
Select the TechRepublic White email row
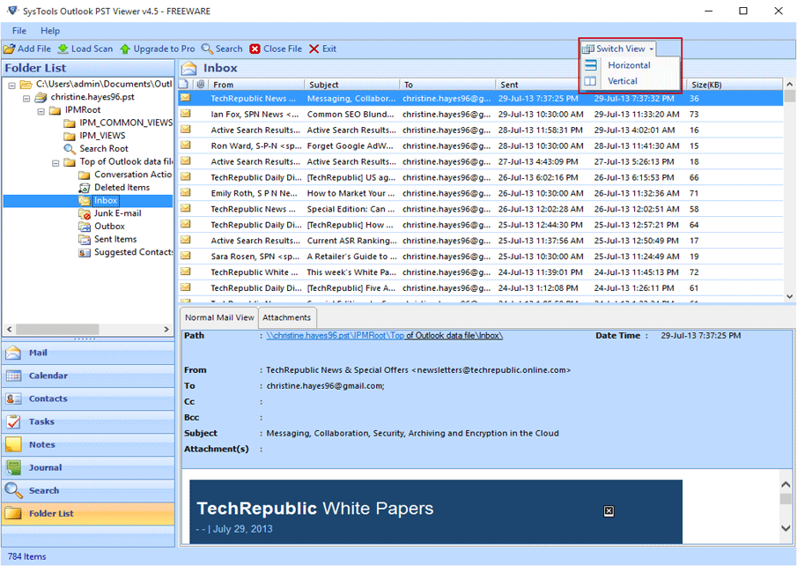point(480,272)
